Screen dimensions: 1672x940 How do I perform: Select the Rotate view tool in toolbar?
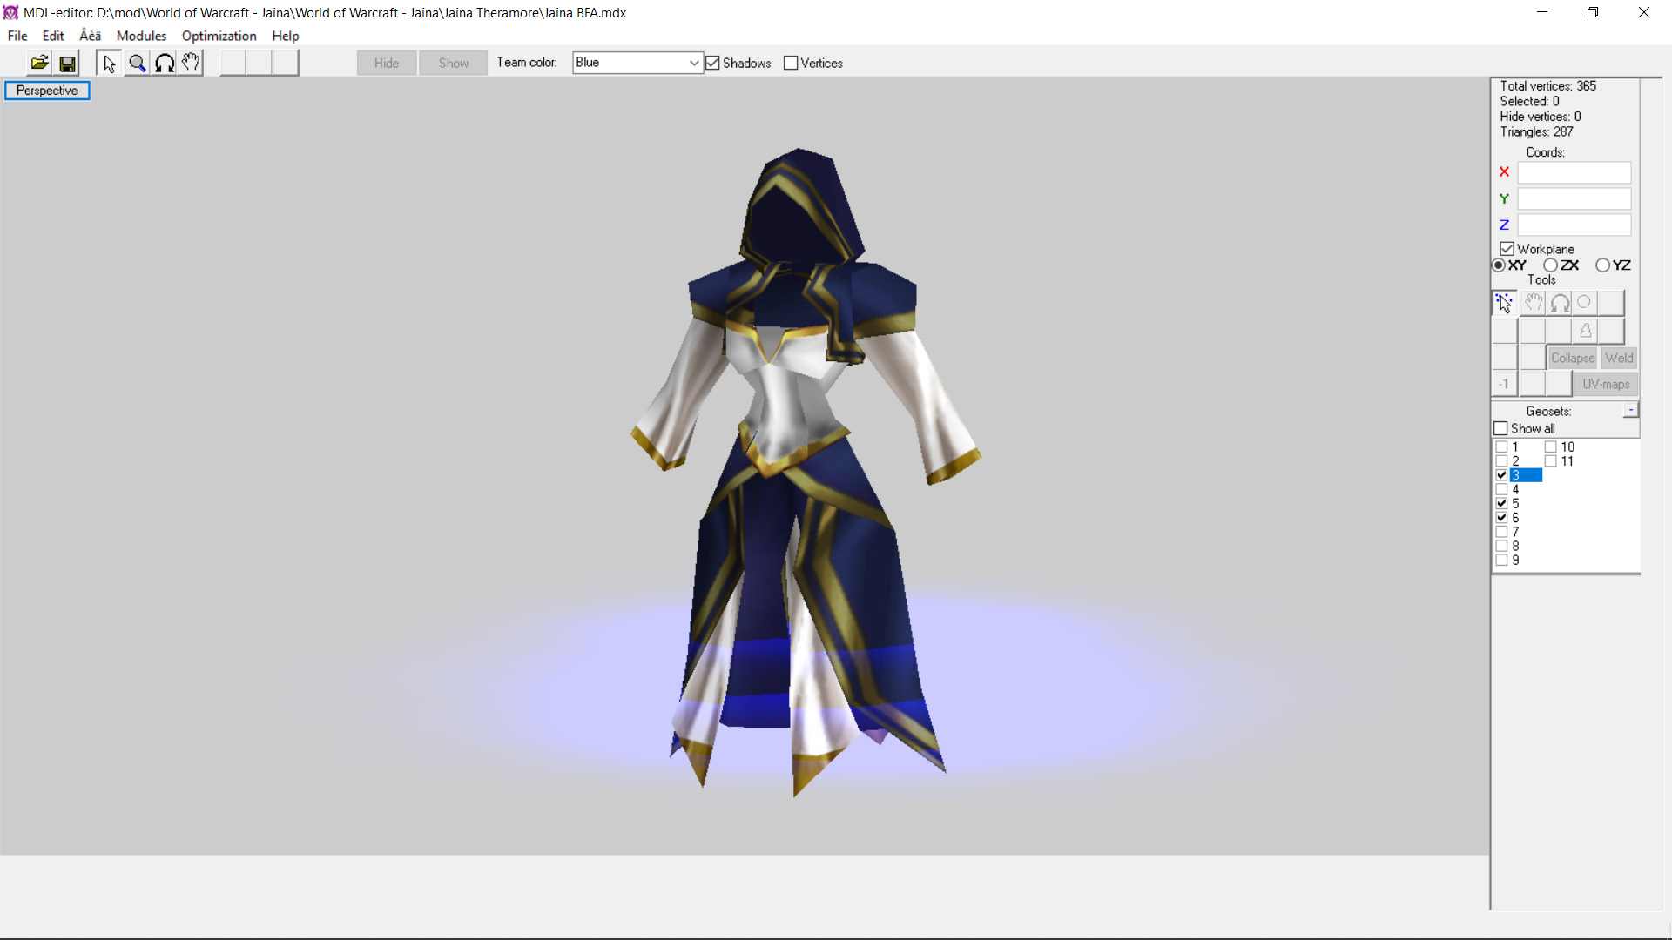coord(164,63)
